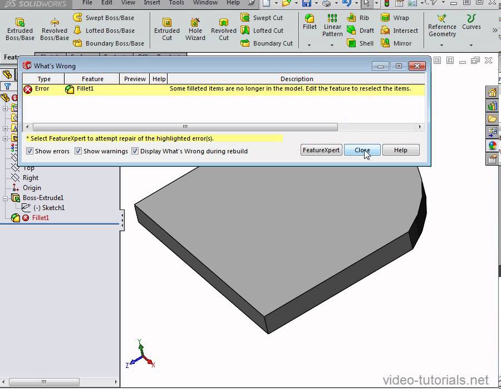Select the Intersect feature
The width and height of the screenshot is (501, 389).
399,31
